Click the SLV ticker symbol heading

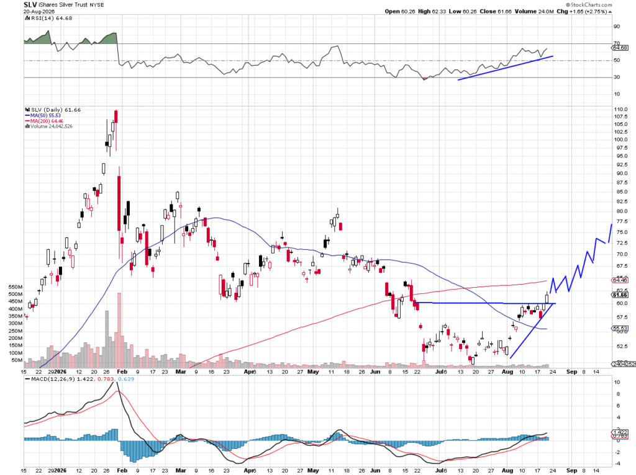pyautogui.click(x=30, y=4)
